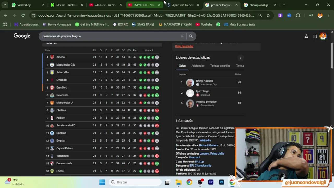334x188 pixels.
Task: Switch to the Apuestas Deportivas tab
Action: coord(183,5)
